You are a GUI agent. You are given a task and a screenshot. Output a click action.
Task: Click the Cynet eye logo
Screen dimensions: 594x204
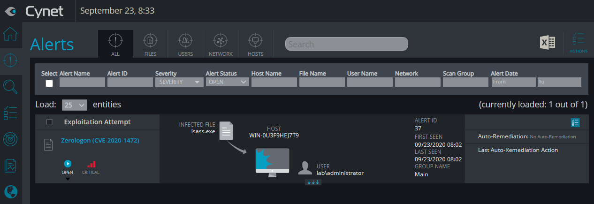(10, 10)
